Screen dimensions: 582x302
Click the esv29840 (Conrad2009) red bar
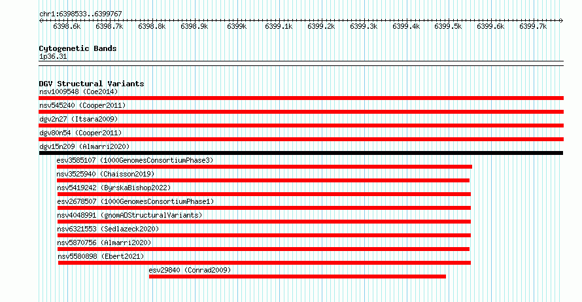298,277
